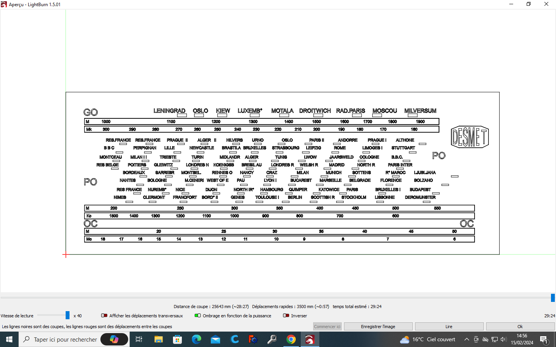Click the Task View icon
The height and width of the screenshot is (347, 556).
tap(139, 339)
